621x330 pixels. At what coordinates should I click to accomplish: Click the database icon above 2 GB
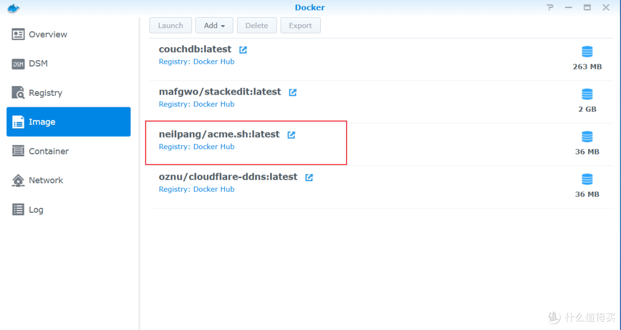587,94
